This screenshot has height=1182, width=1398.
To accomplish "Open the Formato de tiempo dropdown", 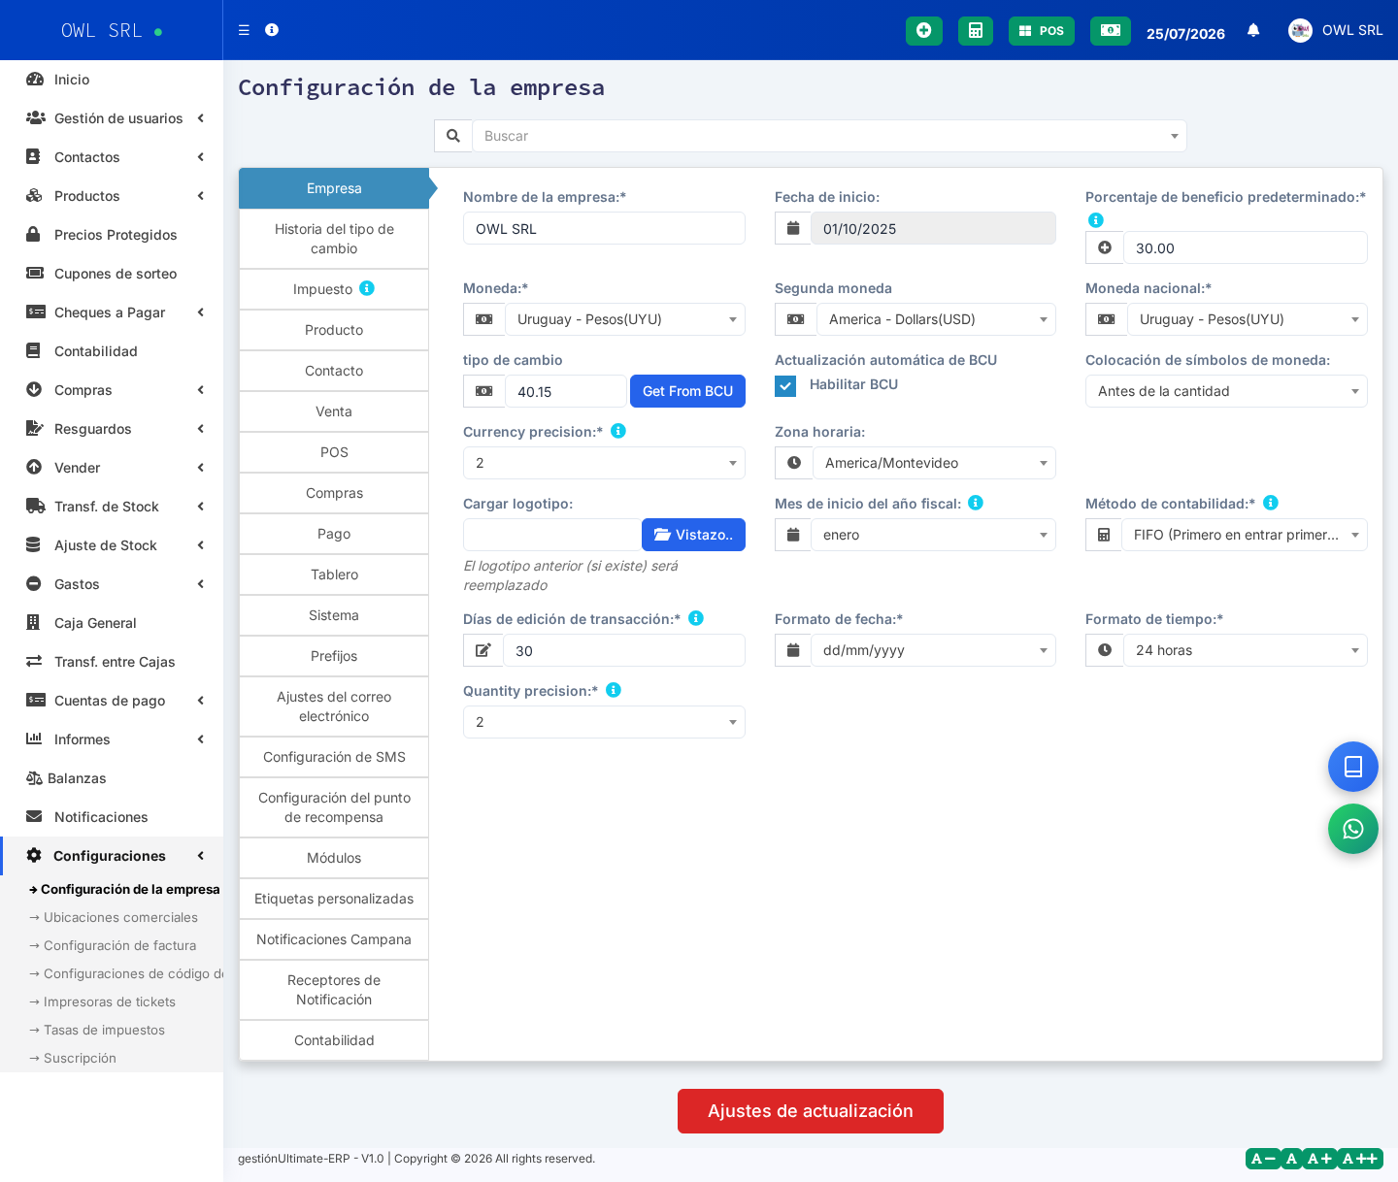I will coord(1246,650).
